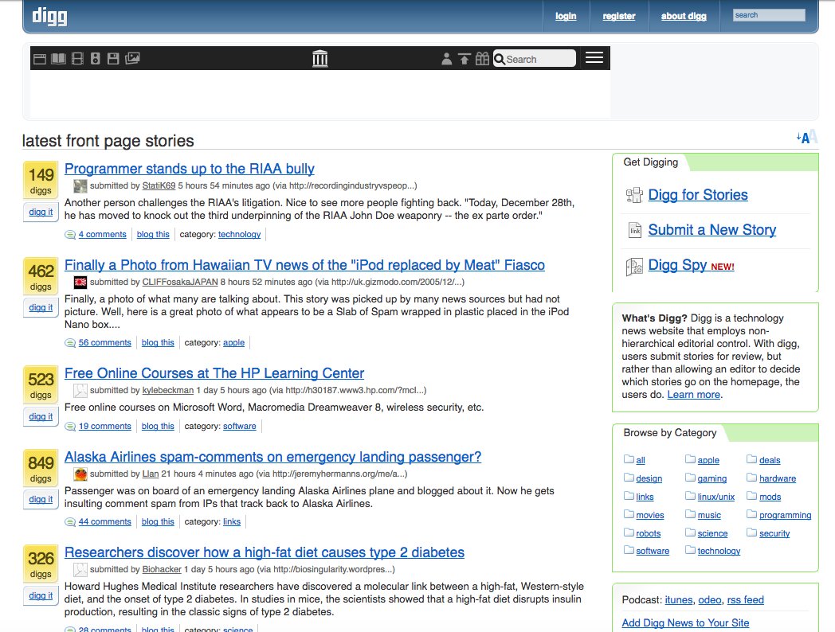Open the iPod replaced by Meat story
The width and height of the screenshot is (835, 632).
[304, 265]
